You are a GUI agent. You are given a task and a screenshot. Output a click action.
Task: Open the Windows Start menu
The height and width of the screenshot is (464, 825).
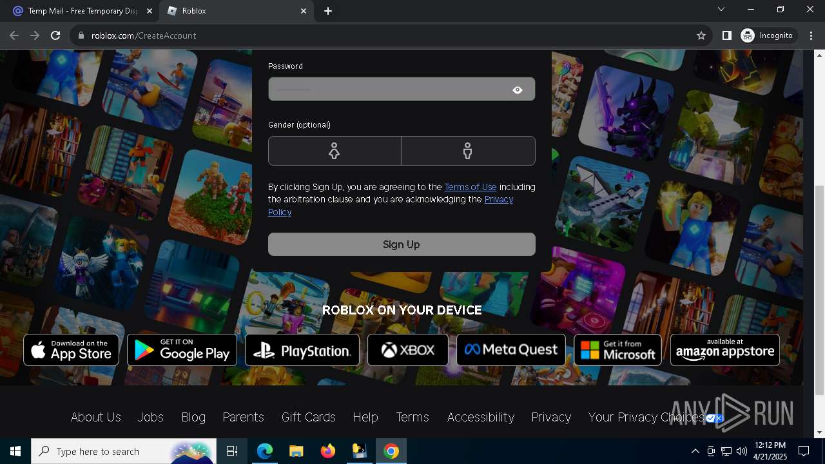point(15,451)
